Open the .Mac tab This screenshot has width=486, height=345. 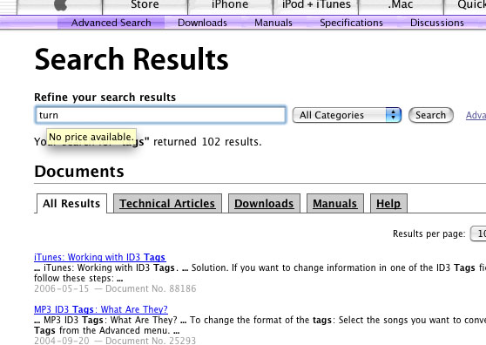tap(401, 6)
